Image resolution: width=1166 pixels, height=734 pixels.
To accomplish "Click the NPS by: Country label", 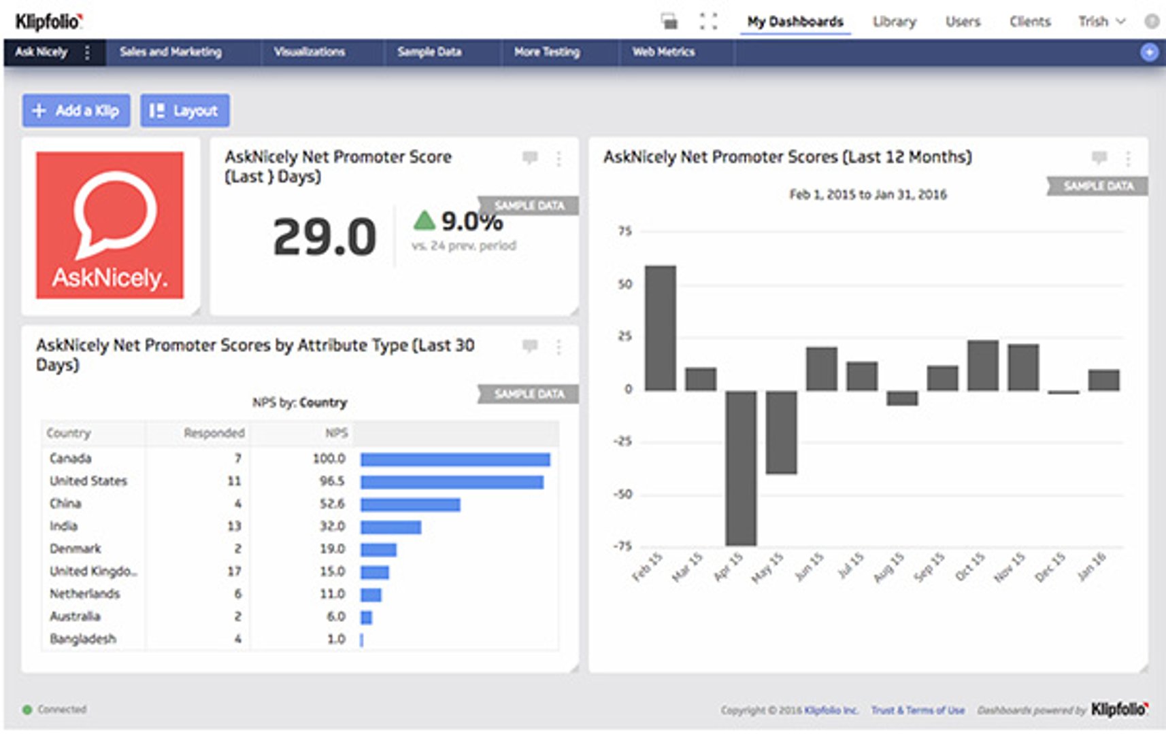I will tap(299, 402).
